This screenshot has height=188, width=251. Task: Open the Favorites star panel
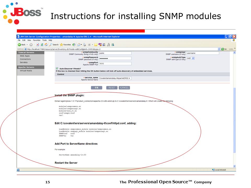[x=65, y=45]
